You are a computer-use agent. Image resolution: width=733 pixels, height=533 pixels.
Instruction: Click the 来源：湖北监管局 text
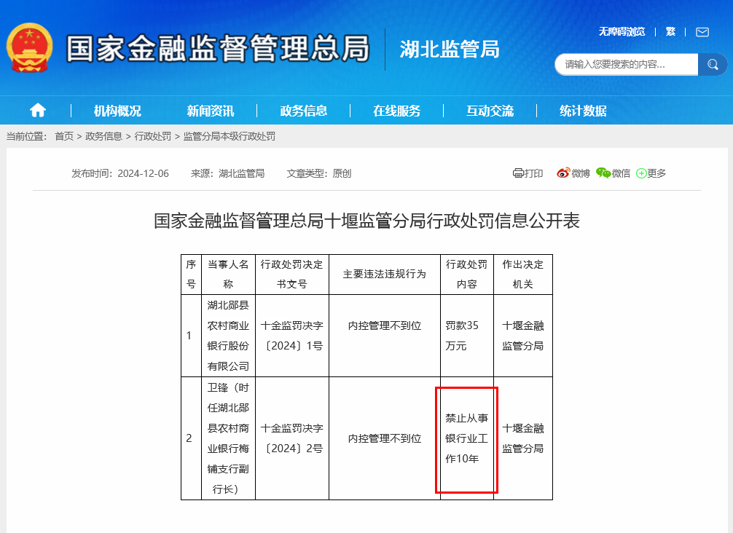(x=227, y=173)
